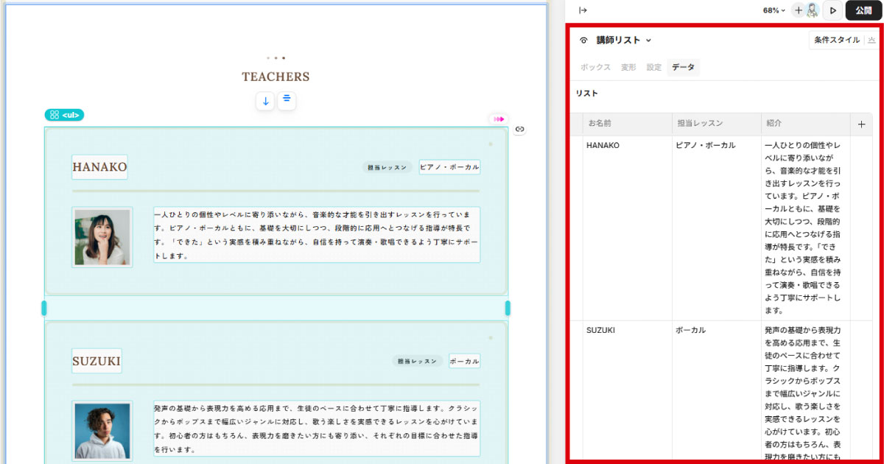Viewport: 884px width, 464px height.
Task: Click the 条件スタイル button
Action: coord(838,41)
